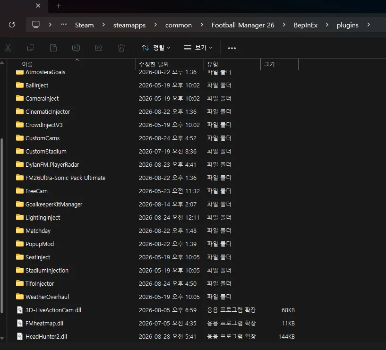This screenshot has width=386, height=350.
Task: Expand chevron after BepInEx breadcrumb
Action: [x=327, y=25]
